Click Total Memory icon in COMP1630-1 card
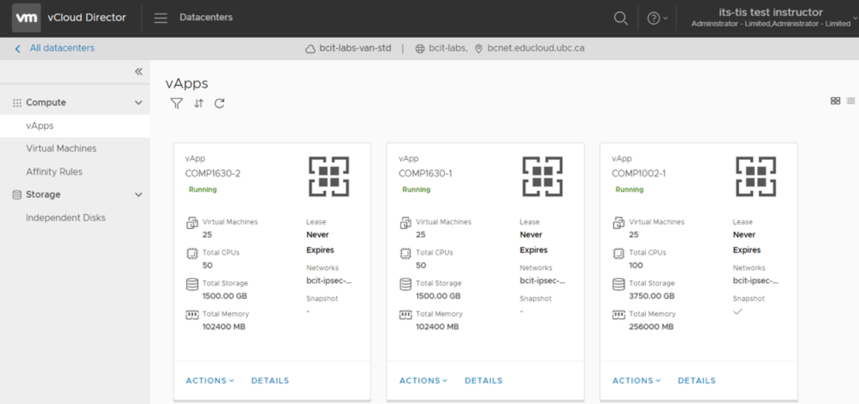 click(405, 314)
